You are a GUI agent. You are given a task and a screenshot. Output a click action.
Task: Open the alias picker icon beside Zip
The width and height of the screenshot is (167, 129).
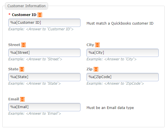click(96, 69)
